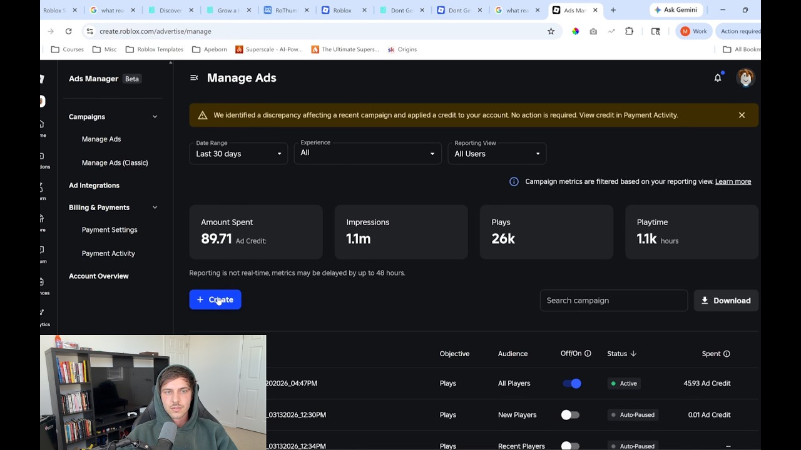View site information in the address bar

point(89,31)
